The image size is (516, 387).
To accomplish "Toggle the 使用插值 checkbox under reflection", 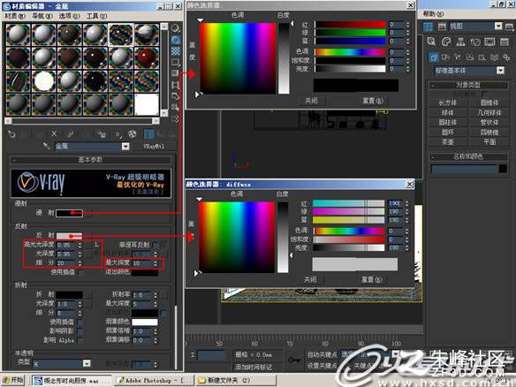I will pyautogui.click(x=81, y=272).
